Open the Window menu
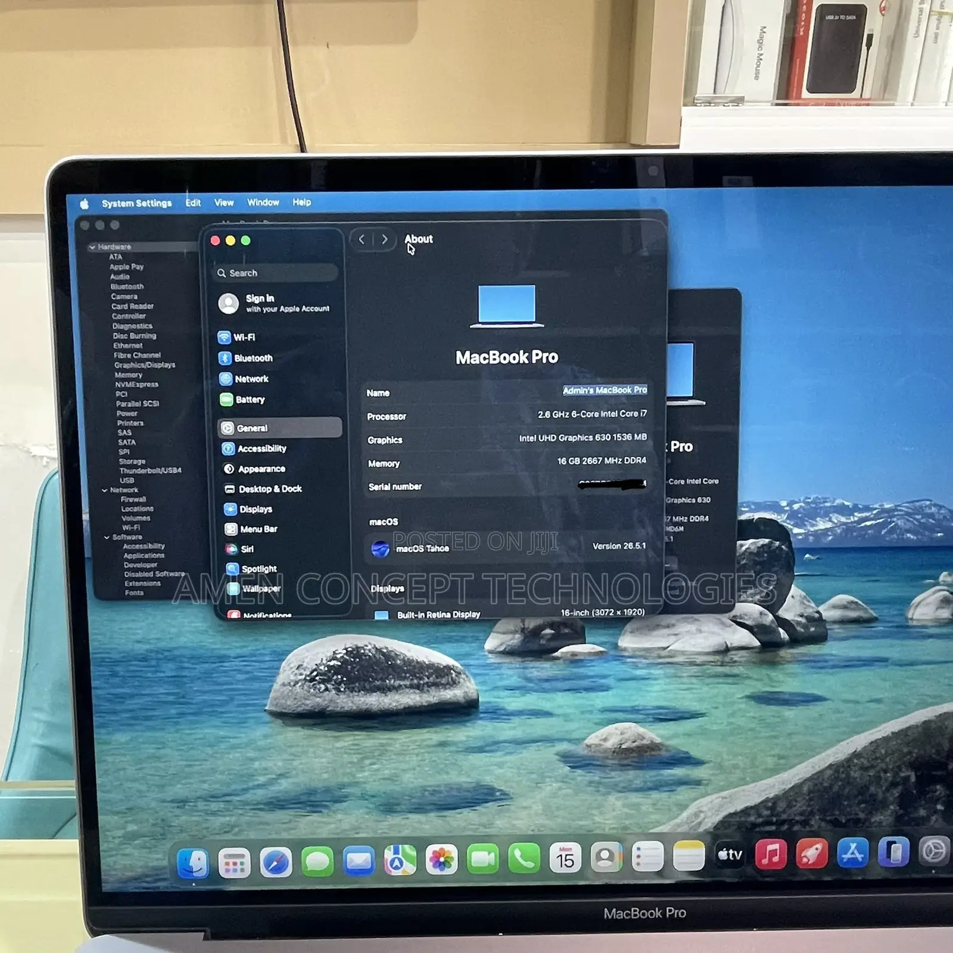The image size is (953, 953). pyautogui.click(x=263, y=203)
